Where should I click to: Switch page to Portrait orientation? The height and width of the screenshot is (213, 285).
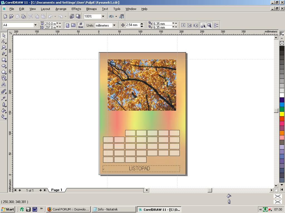pos(67,25)
